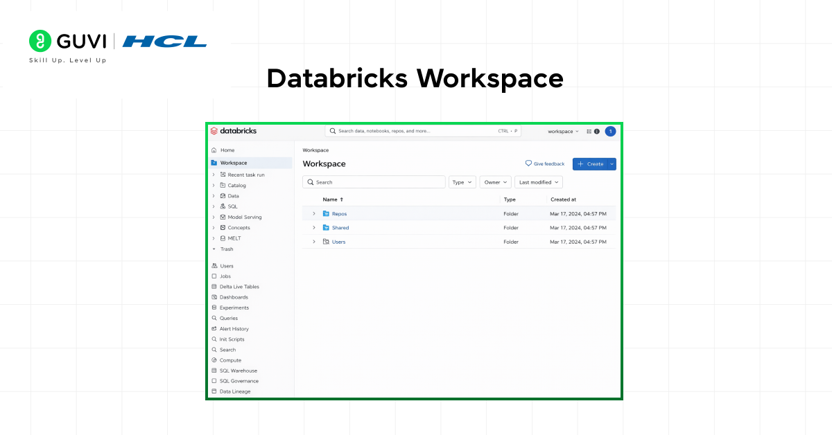Sort by the Name column header

click(333, 199)
